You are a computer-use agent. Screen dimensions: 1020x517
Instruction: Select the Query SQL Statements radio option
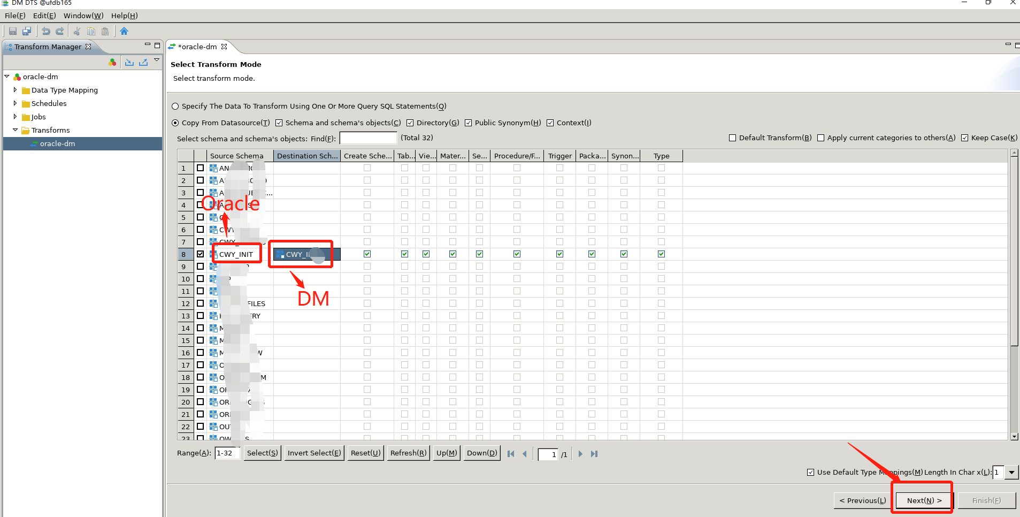(x=175, y=107)
